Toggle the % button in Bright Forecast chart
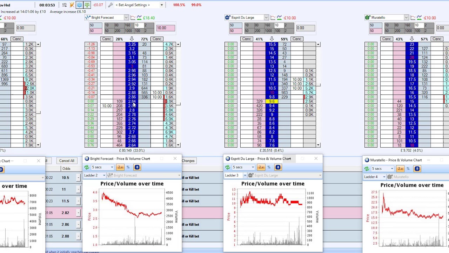The width and height of the screenshot is (449, 253). pyautogui.click(x=128, y=167)
